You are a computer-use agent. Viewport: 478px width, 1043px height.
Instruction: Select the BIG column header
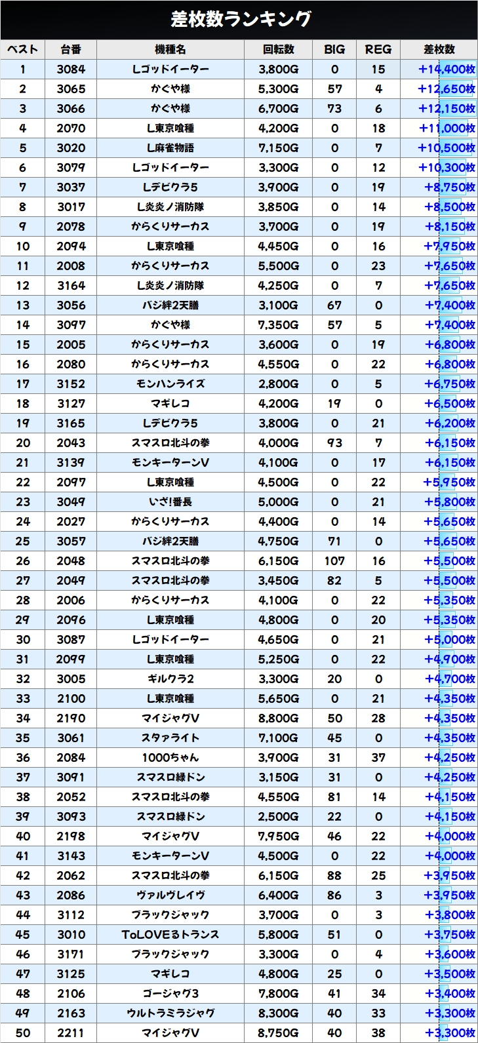(x=334, y=49)
